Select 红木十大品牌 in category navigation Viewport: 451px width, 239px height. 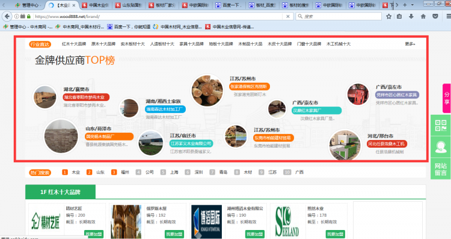coord(74,44)
